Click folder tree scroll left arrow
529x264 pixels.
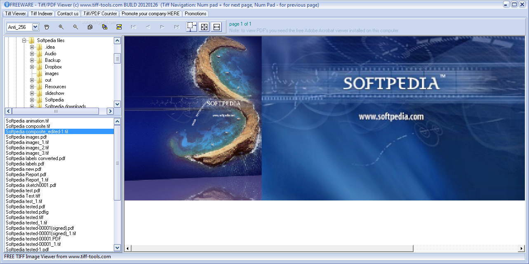tap(8, 111)
